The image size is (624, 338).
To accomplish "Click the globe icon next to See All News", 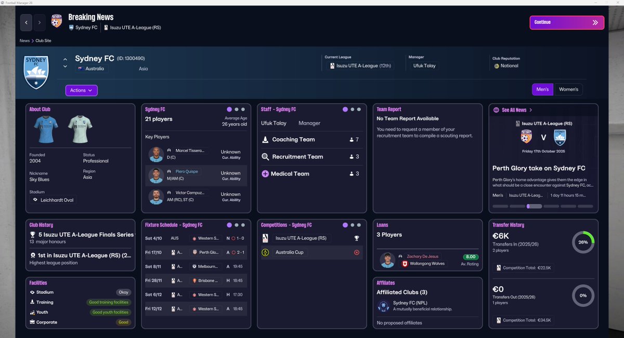I will tap(497, 110).
